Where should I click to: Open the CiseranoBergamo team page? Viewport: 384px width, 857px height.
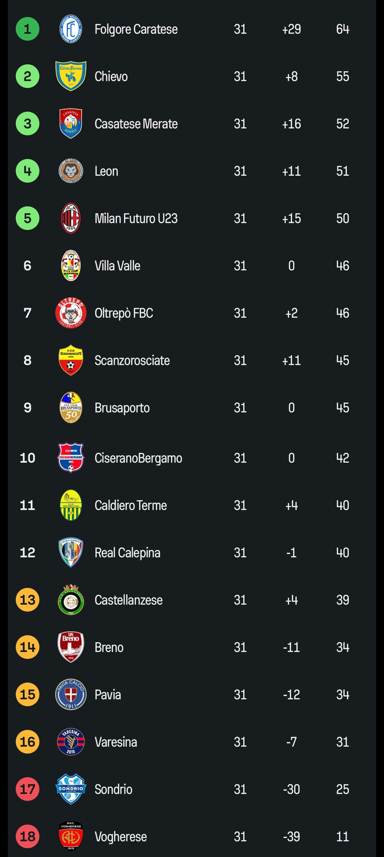pyautogui.click(x=138, y=458)
